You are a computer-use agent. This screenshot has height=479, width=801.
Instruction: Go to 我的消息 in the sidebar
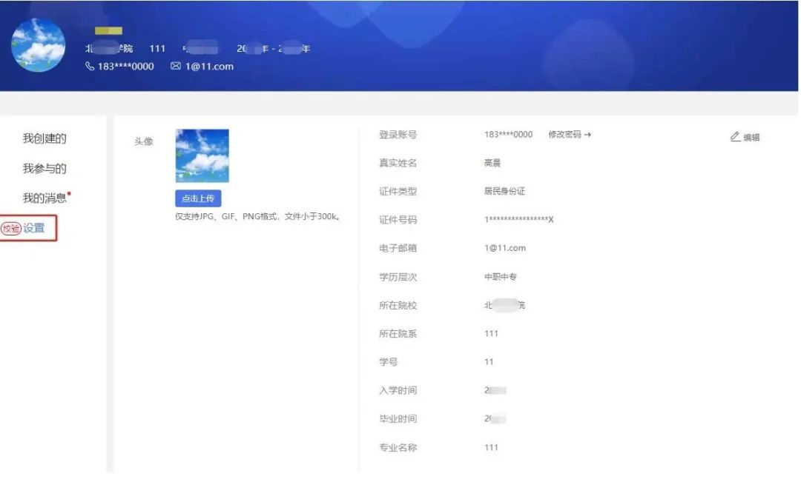(44, 198)
